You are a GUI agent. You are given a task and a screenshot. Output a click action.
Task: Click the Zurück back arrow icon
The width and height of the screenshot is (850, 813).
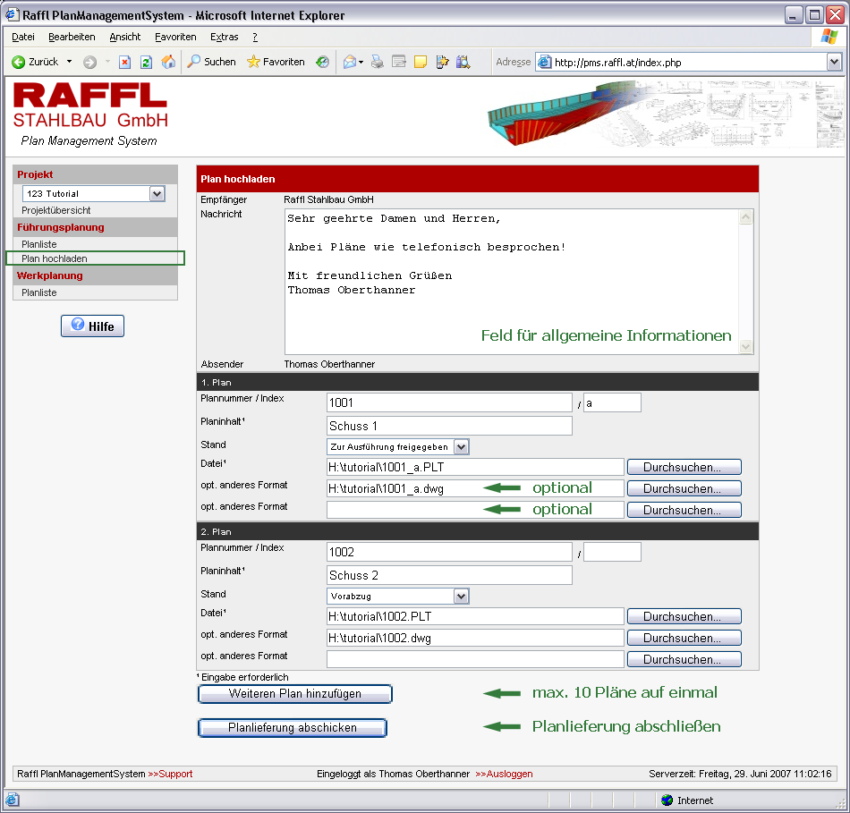pyautogui.click(x=18, y=62)
